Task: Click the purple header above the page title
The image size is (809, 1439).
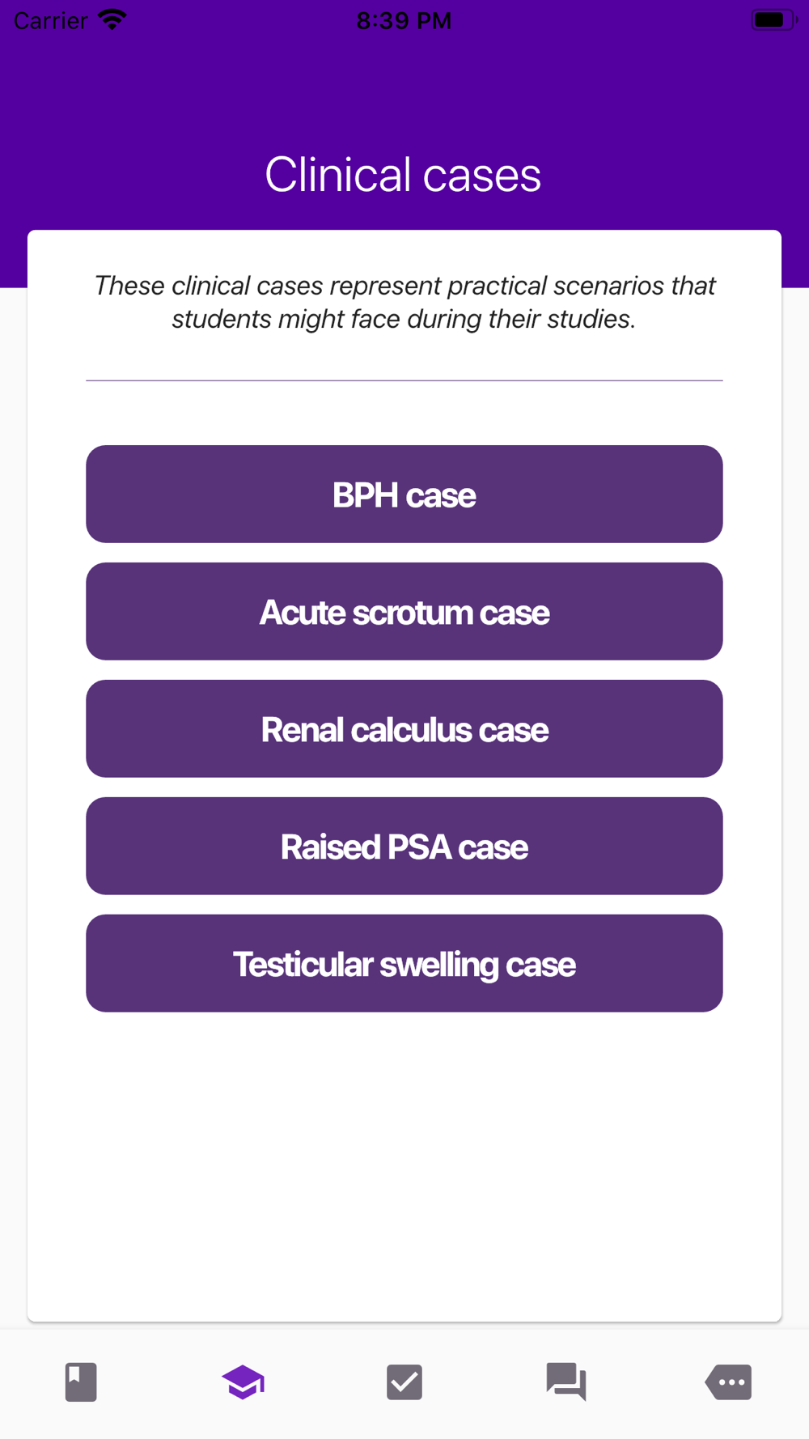Action: click(x=404, y=89)
